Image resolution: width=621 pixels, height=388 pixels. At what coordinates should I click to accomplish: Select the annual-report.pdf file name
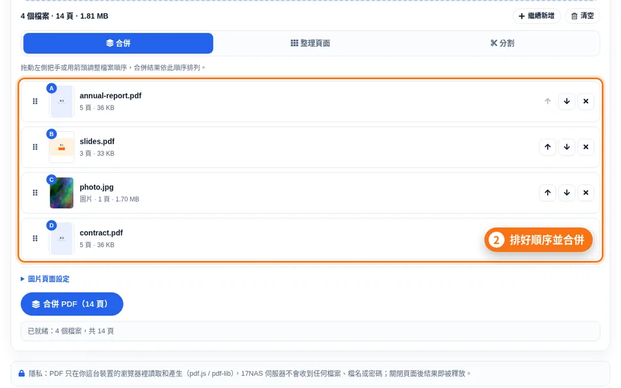(x=111, y=96)
